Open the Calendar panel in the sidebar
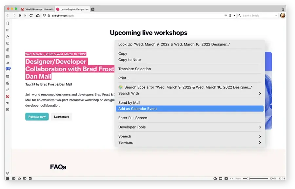This screenshot has height=189, width=295. 8,77
